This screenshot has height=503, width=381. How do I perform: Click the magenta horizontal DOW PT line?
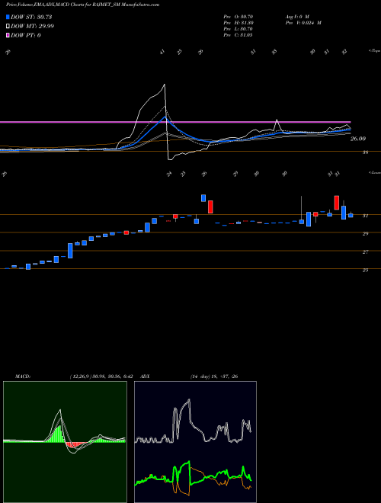[175, 122]
